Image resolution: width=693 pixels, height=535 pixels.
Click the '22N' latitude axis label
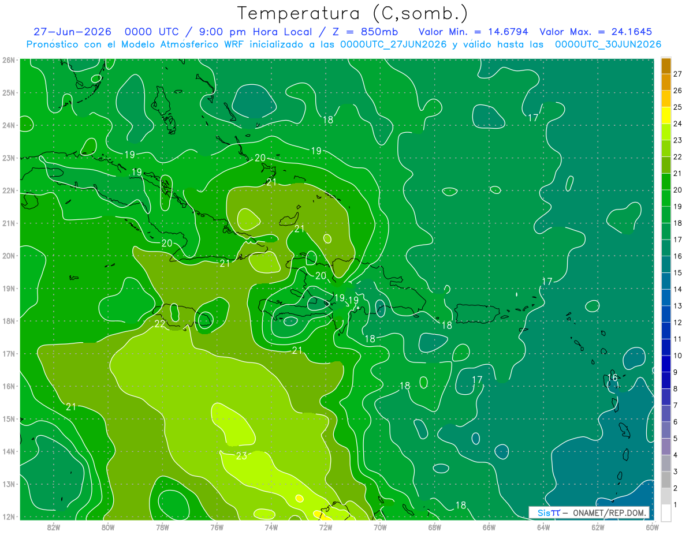9,190
